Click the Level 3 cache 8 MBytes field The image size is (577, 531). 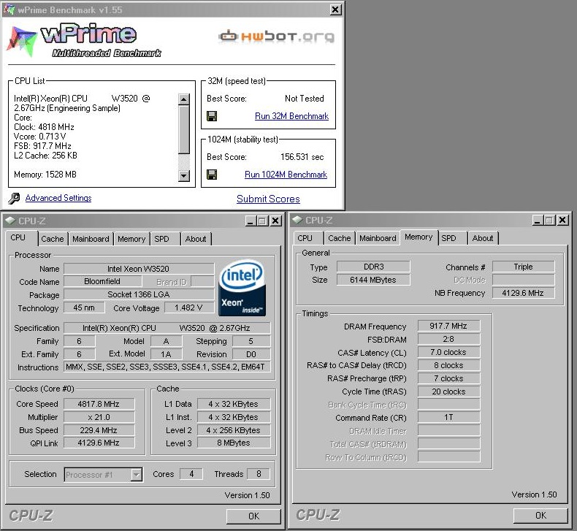click(x=234, y=443)
